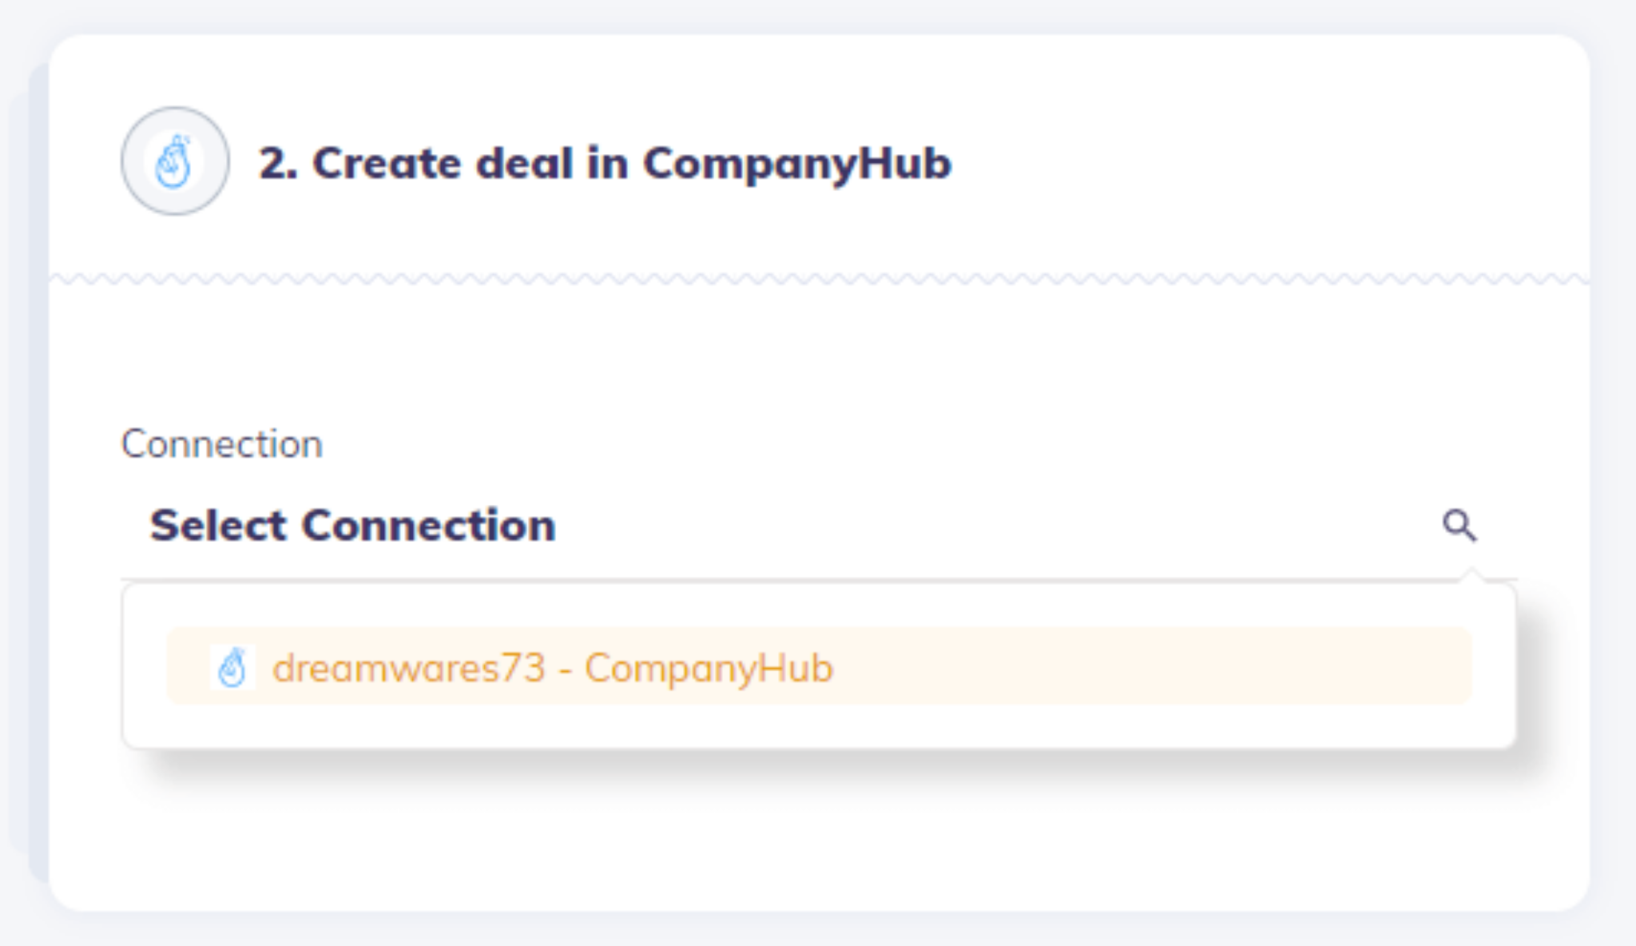Click the magnifier search icon in the Connection field
Image resolution: width=1636 pixels, height=946 pixels.
(x=1459, y=525)
